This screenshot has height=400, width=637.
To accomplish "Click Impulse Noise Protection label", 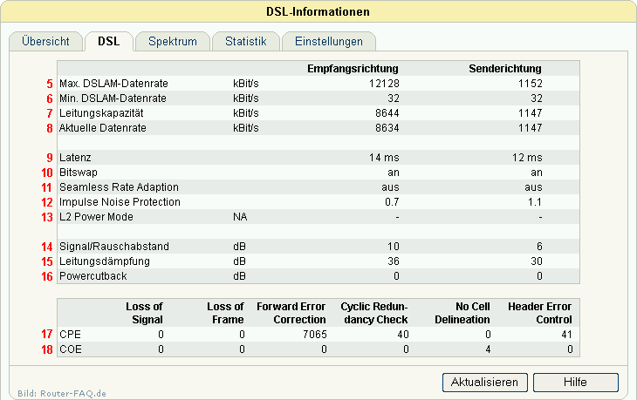I will click(120, 202).
